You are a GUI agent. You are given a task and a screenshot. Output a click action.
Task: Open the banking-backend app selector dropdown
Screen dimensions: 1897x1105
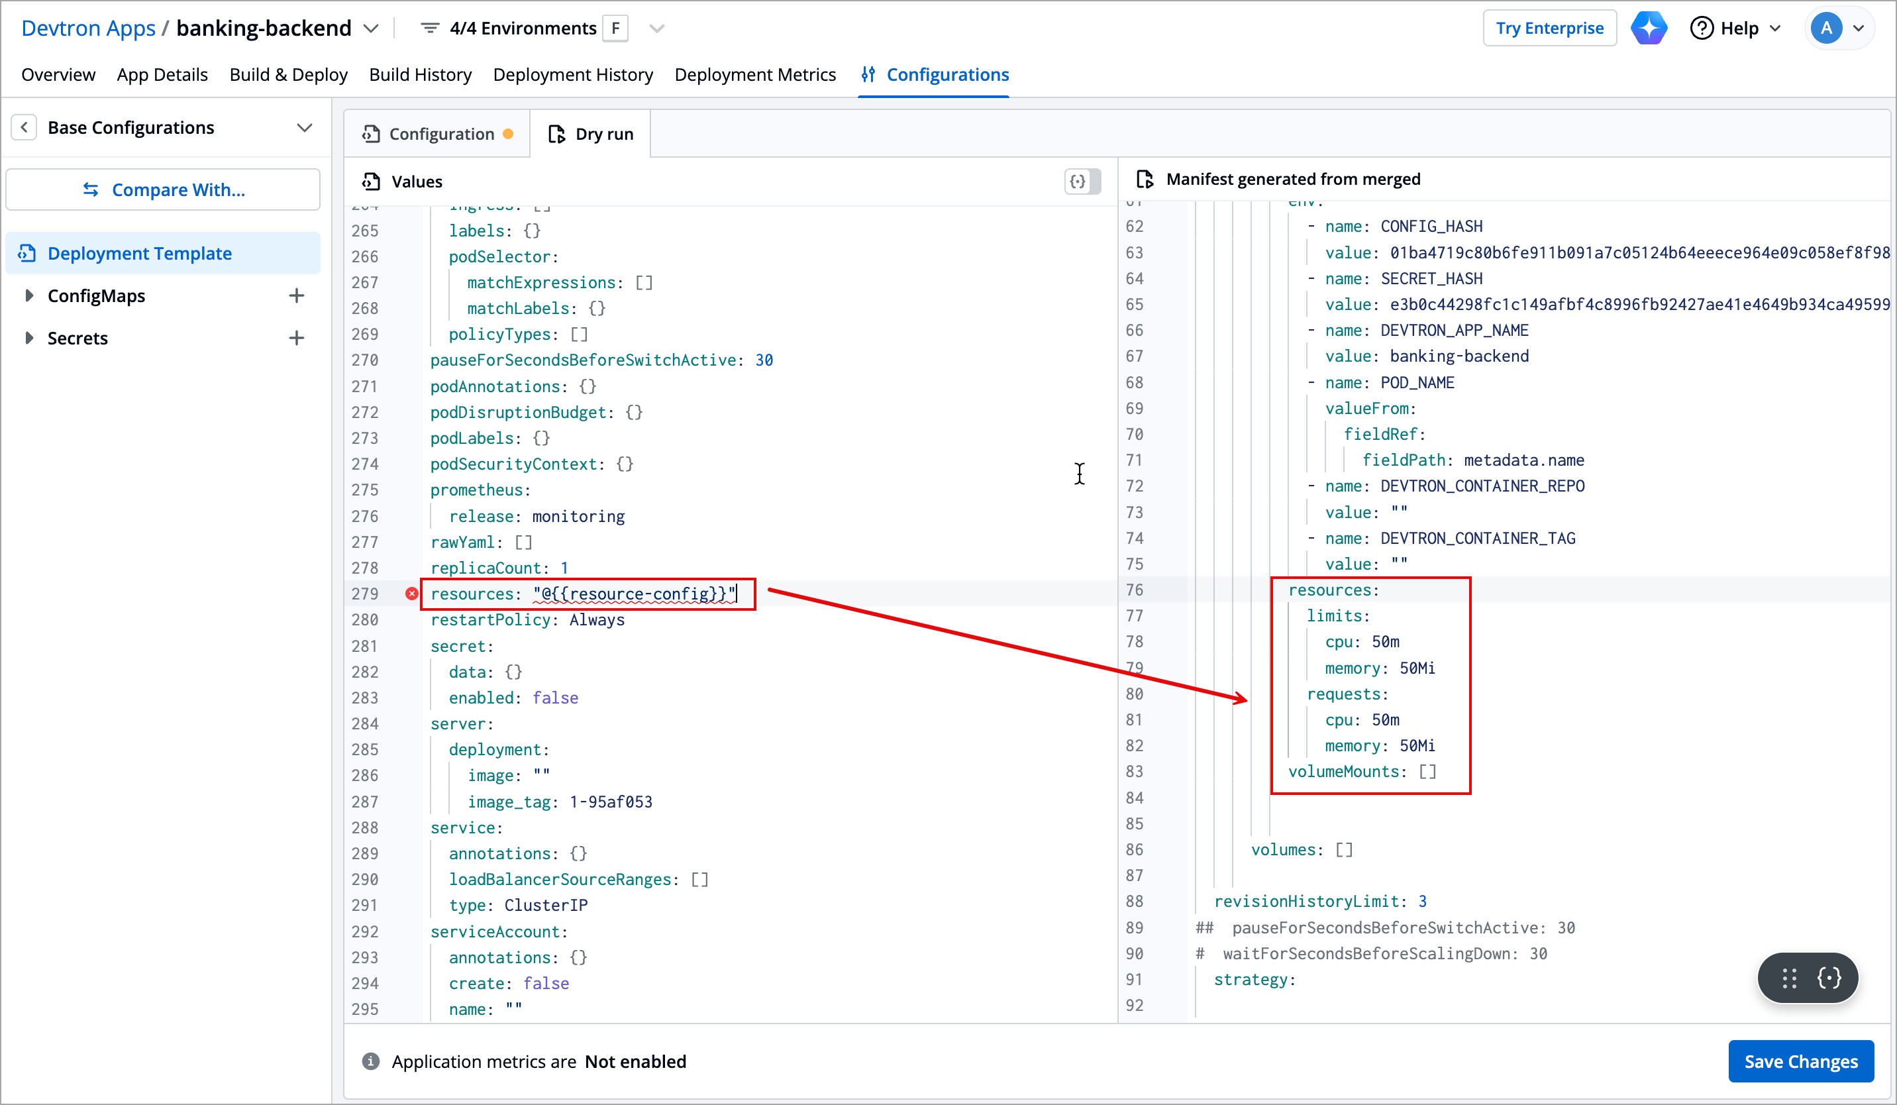[x=371, y=28]
